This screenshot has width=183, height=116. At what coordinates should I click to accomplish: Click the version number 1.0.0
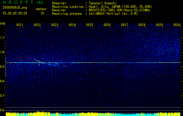40,3
